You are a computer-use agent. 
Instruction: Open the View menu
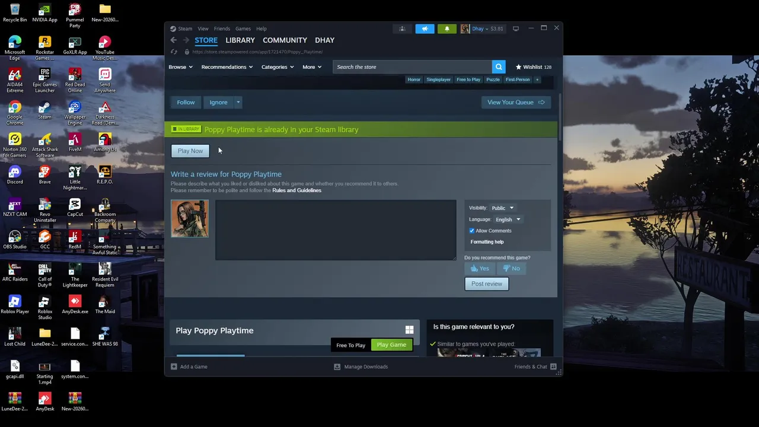click(203, 28)
